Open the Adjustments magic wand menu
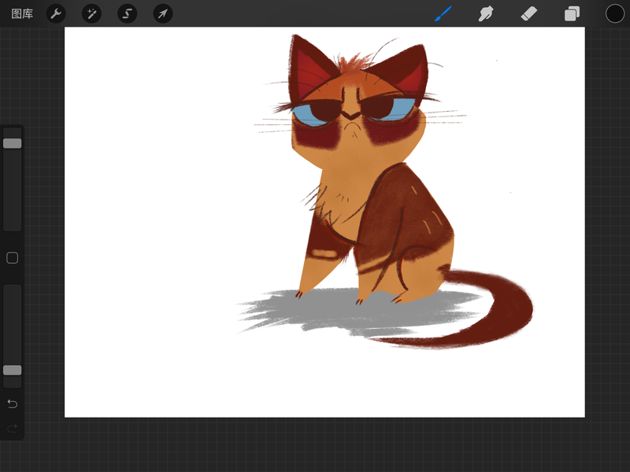Viewport: 630px width, 472px height. click(91, 13)
